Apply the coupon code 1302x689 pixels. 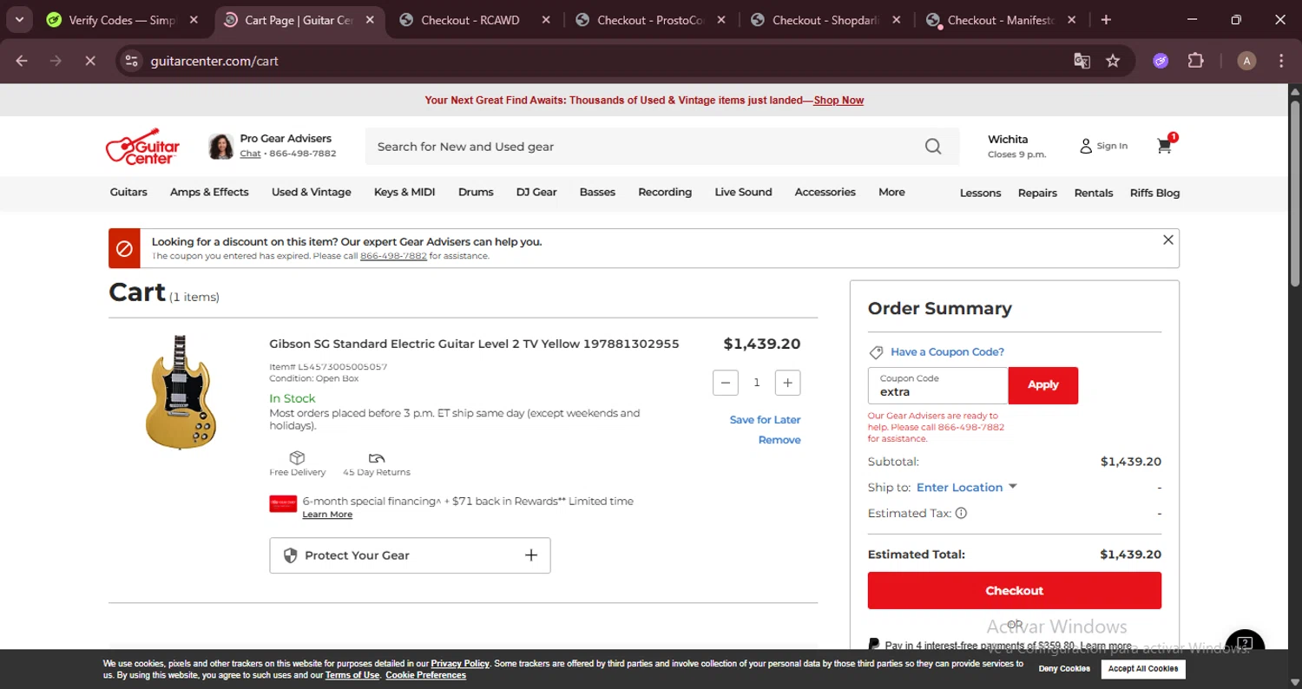[1043, 385]
